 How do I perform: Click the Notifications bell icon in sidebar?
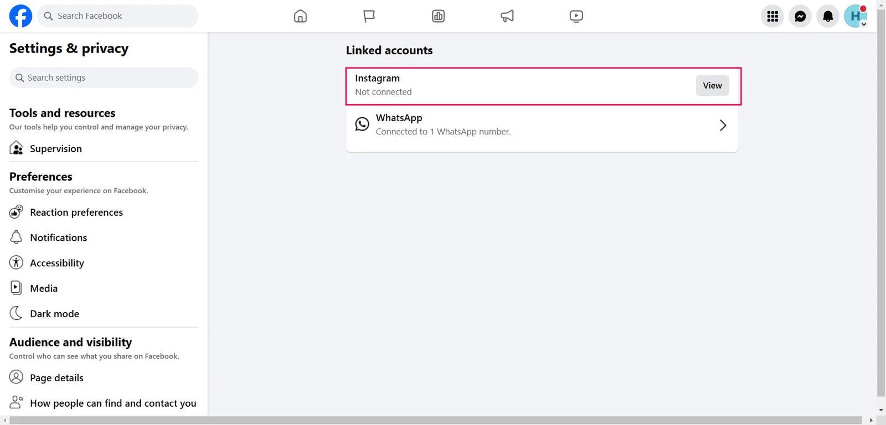pos(16,237)
